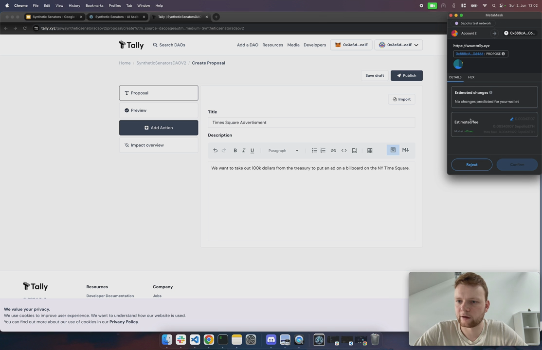Go to SyntheticSenatorsDAOV2 breadcrumb
The width and height of the screenshot is (542, 350).
[161, 63]
